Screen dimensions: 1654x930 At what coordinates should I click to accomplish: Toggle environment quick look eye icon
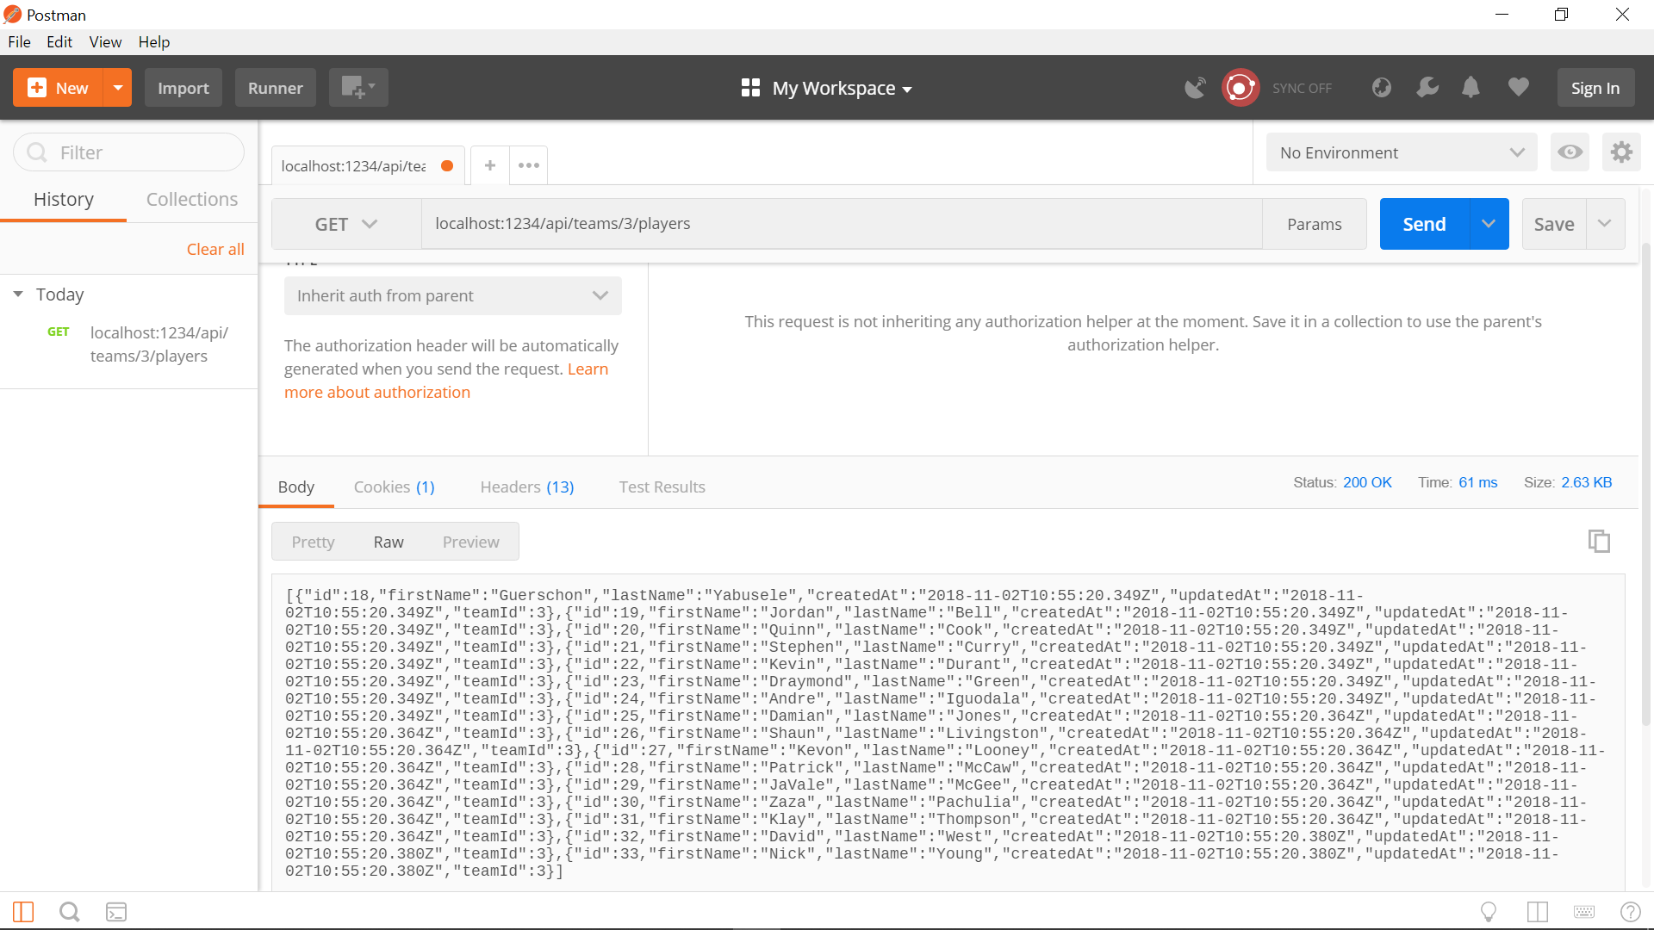pos(1570,152)
